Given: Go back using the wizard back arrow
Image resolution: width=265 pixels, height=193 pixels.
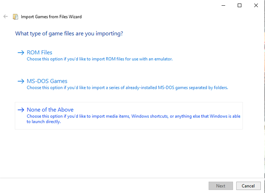Looking at the screenshot, I should click(6, 16).
